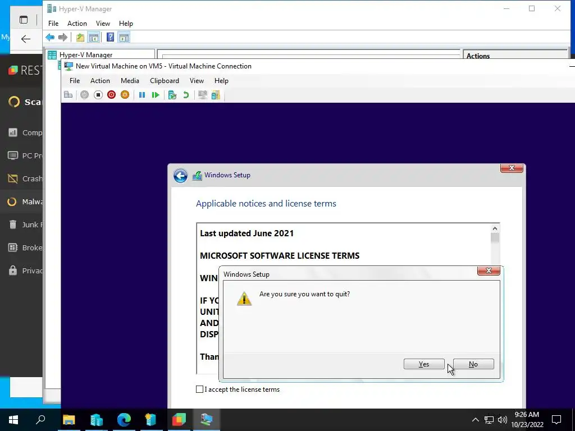Click the greyed Start VM toolbar icon
Image resolution: width=575 pixels, height=431 pixels.
(x=84, y=95)
